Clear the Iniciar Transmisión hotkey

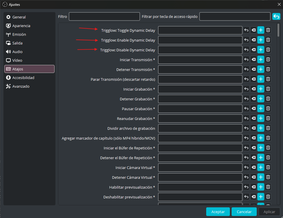[254, 59]
